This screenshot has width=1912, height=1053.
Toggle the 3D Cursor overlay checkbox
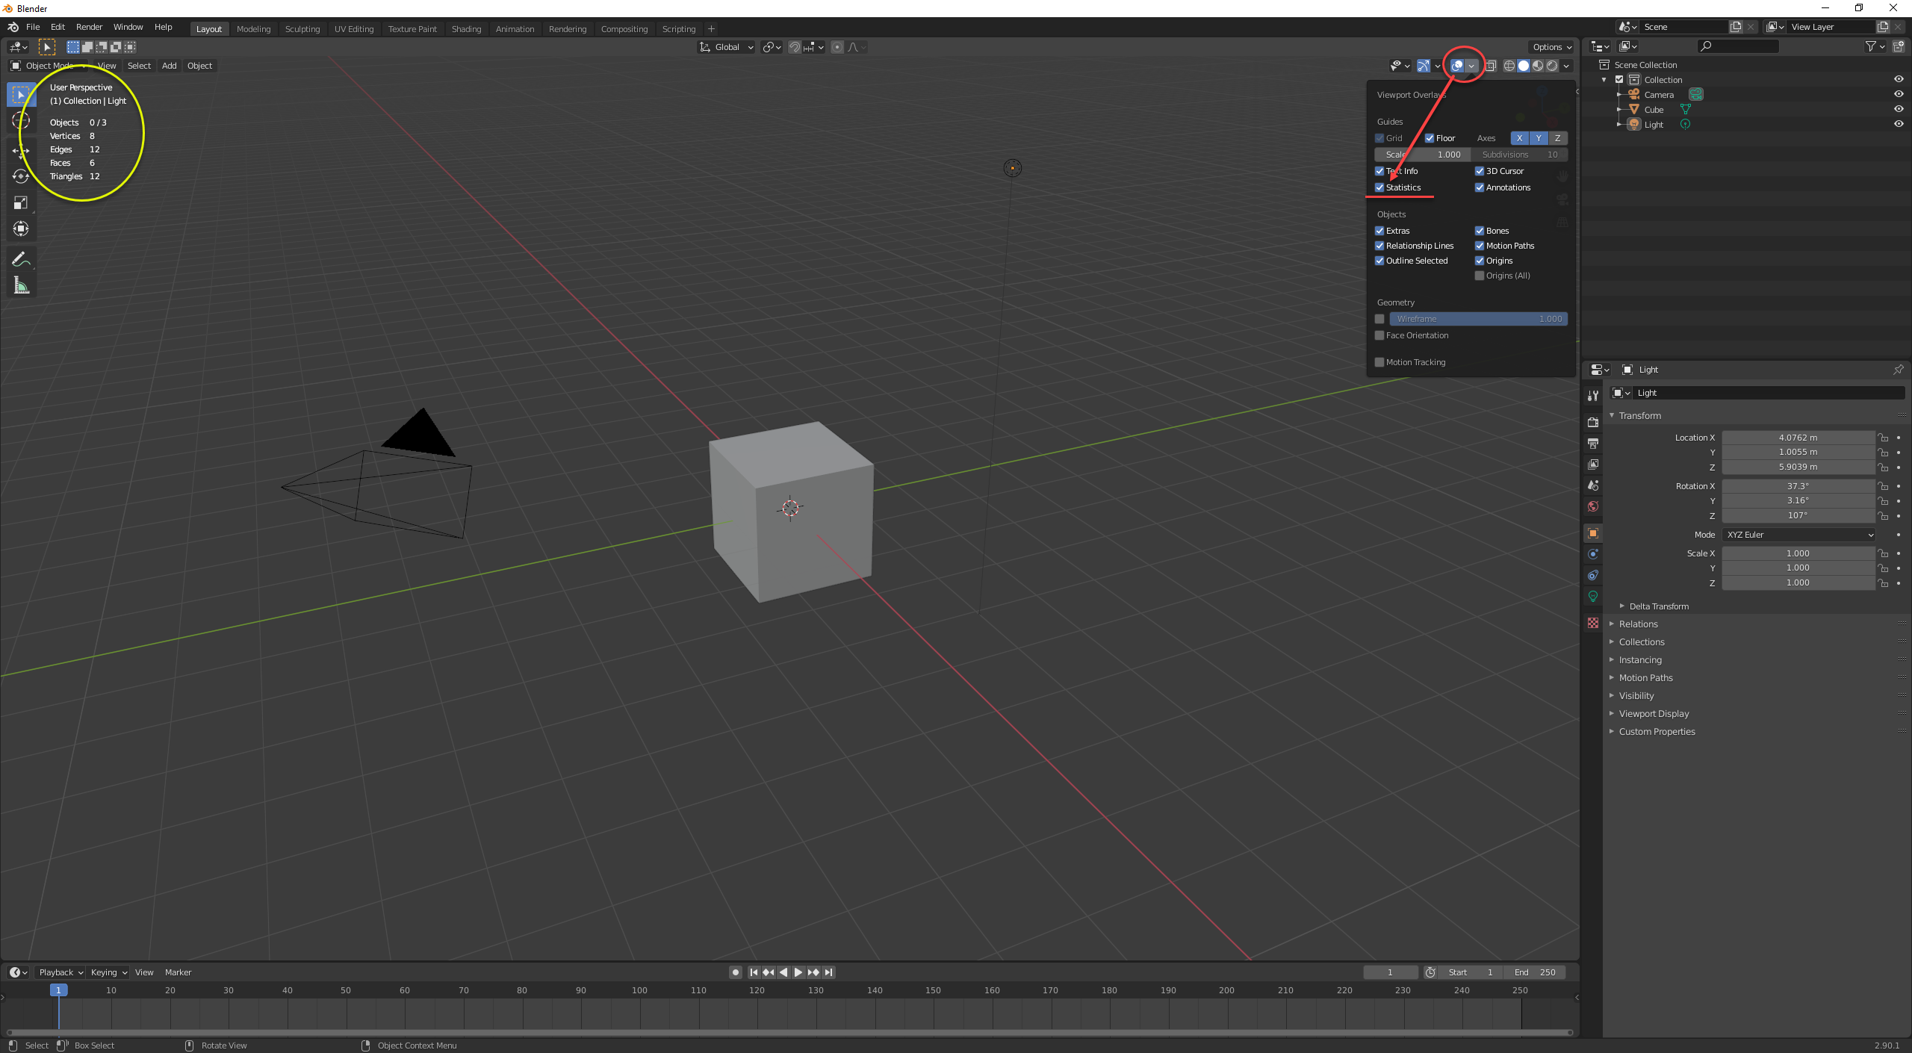[1480, 171]
